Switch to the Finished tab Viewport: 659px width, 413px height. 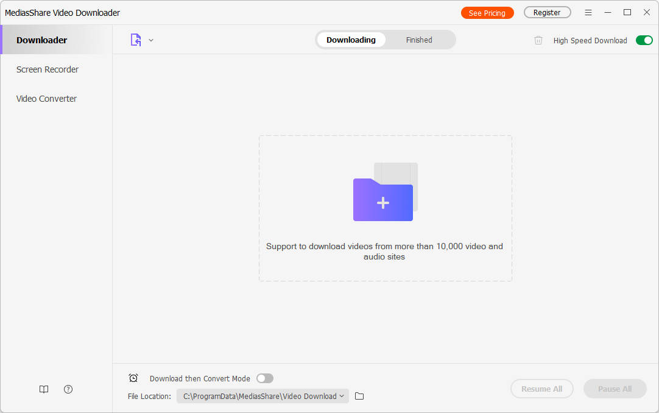419,40
